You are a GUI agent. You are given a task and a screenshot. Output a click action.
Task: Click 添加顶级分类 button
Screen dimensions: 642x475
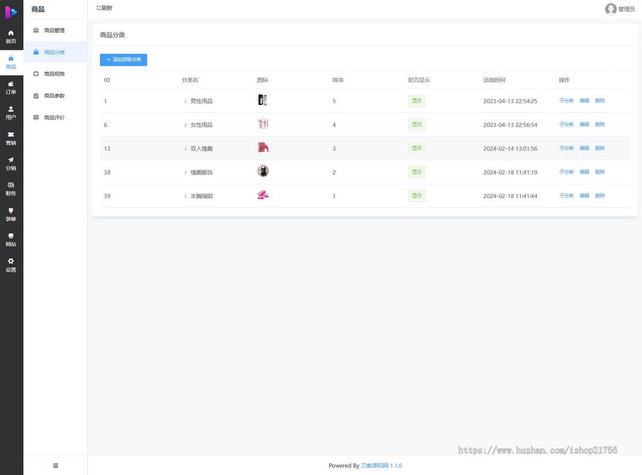[x=124, y=60]
